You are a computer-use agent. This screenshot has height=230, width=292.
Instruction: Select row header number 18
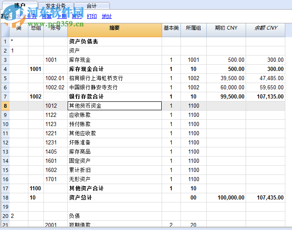point(5,197)
